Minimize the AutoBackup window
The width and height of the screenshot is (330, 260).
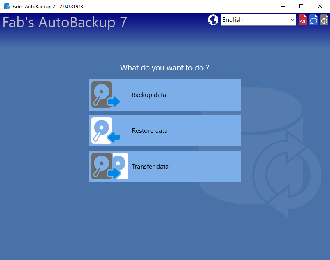click(x=283, y=6)
